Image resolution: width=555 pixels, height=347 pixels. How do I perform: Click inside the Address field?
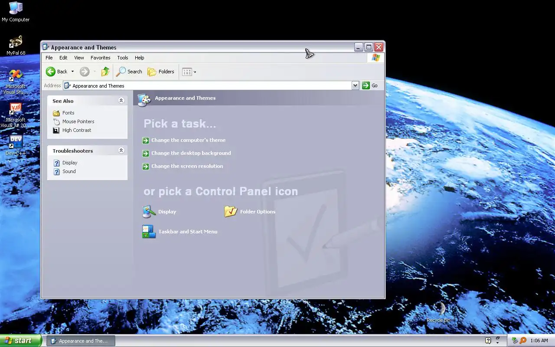tap(208, 85)
